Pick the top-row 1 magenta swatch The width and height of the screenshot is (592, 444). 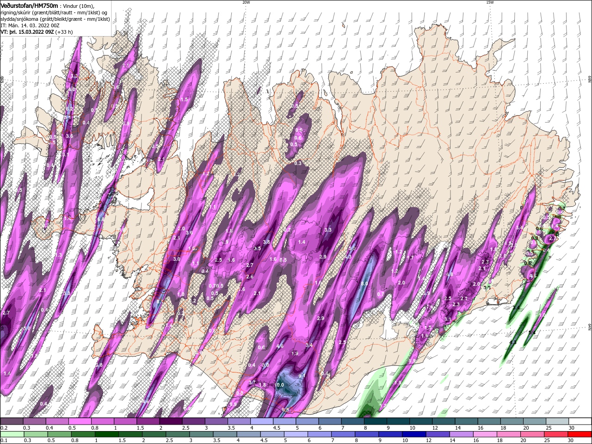click(x=125, y=421)
